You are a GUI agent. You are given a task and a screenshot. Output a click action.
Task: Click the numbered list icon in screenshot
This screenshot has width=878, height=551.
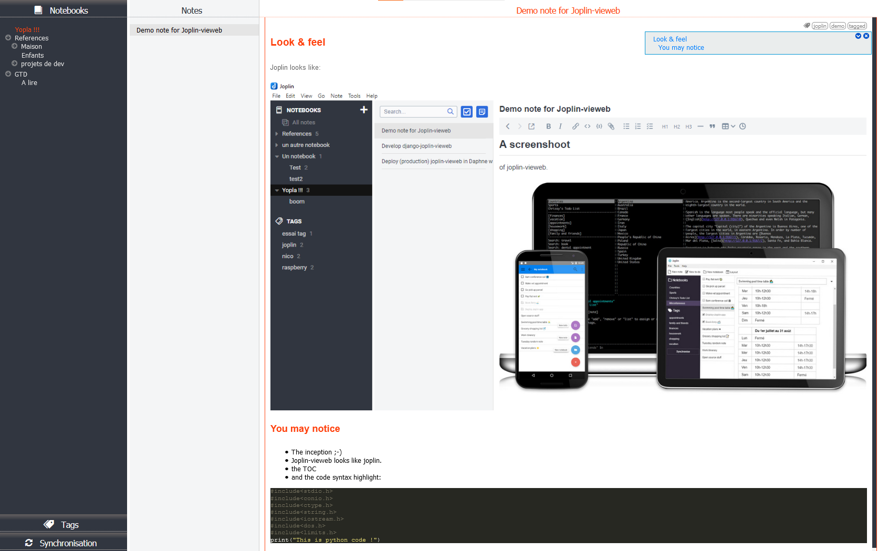(x=637, y=126)
